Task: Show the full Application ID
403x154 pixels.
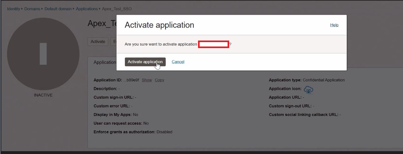Action: [x=147, y=80]
